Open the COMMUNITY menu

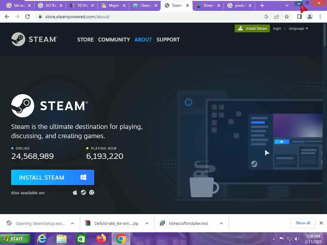[x=114, y=40]
